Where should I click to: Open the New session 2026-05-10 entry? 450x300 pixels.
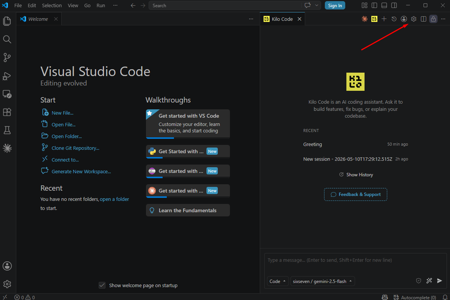tap(355, 159)
